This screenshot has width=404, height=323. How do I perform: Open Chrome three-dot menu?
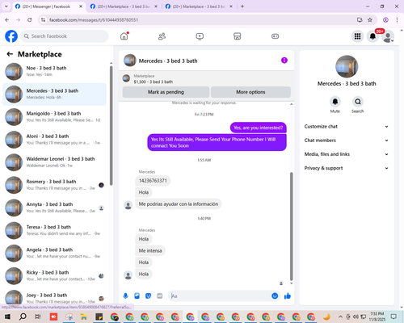coord(397,20)
